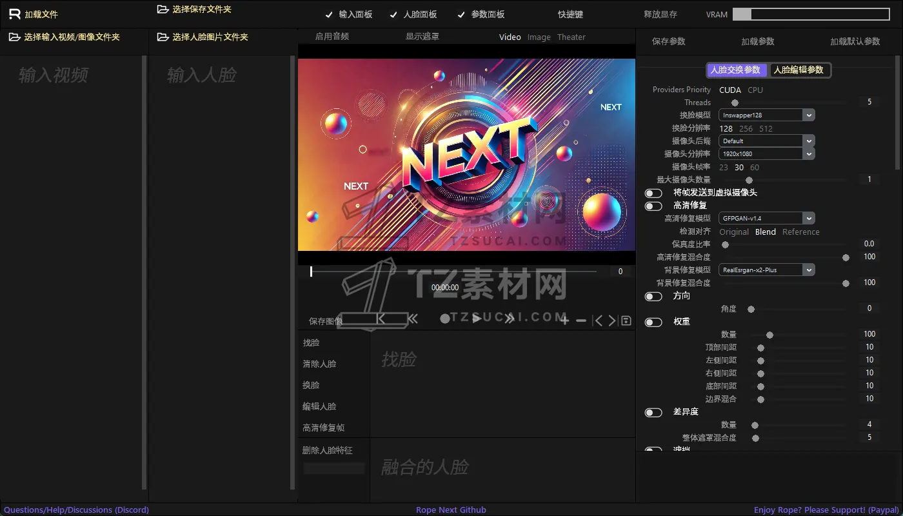Open the 背景修复模型 dropdown showing RealEsrgan-x2-Plus

tap(767, 270)
